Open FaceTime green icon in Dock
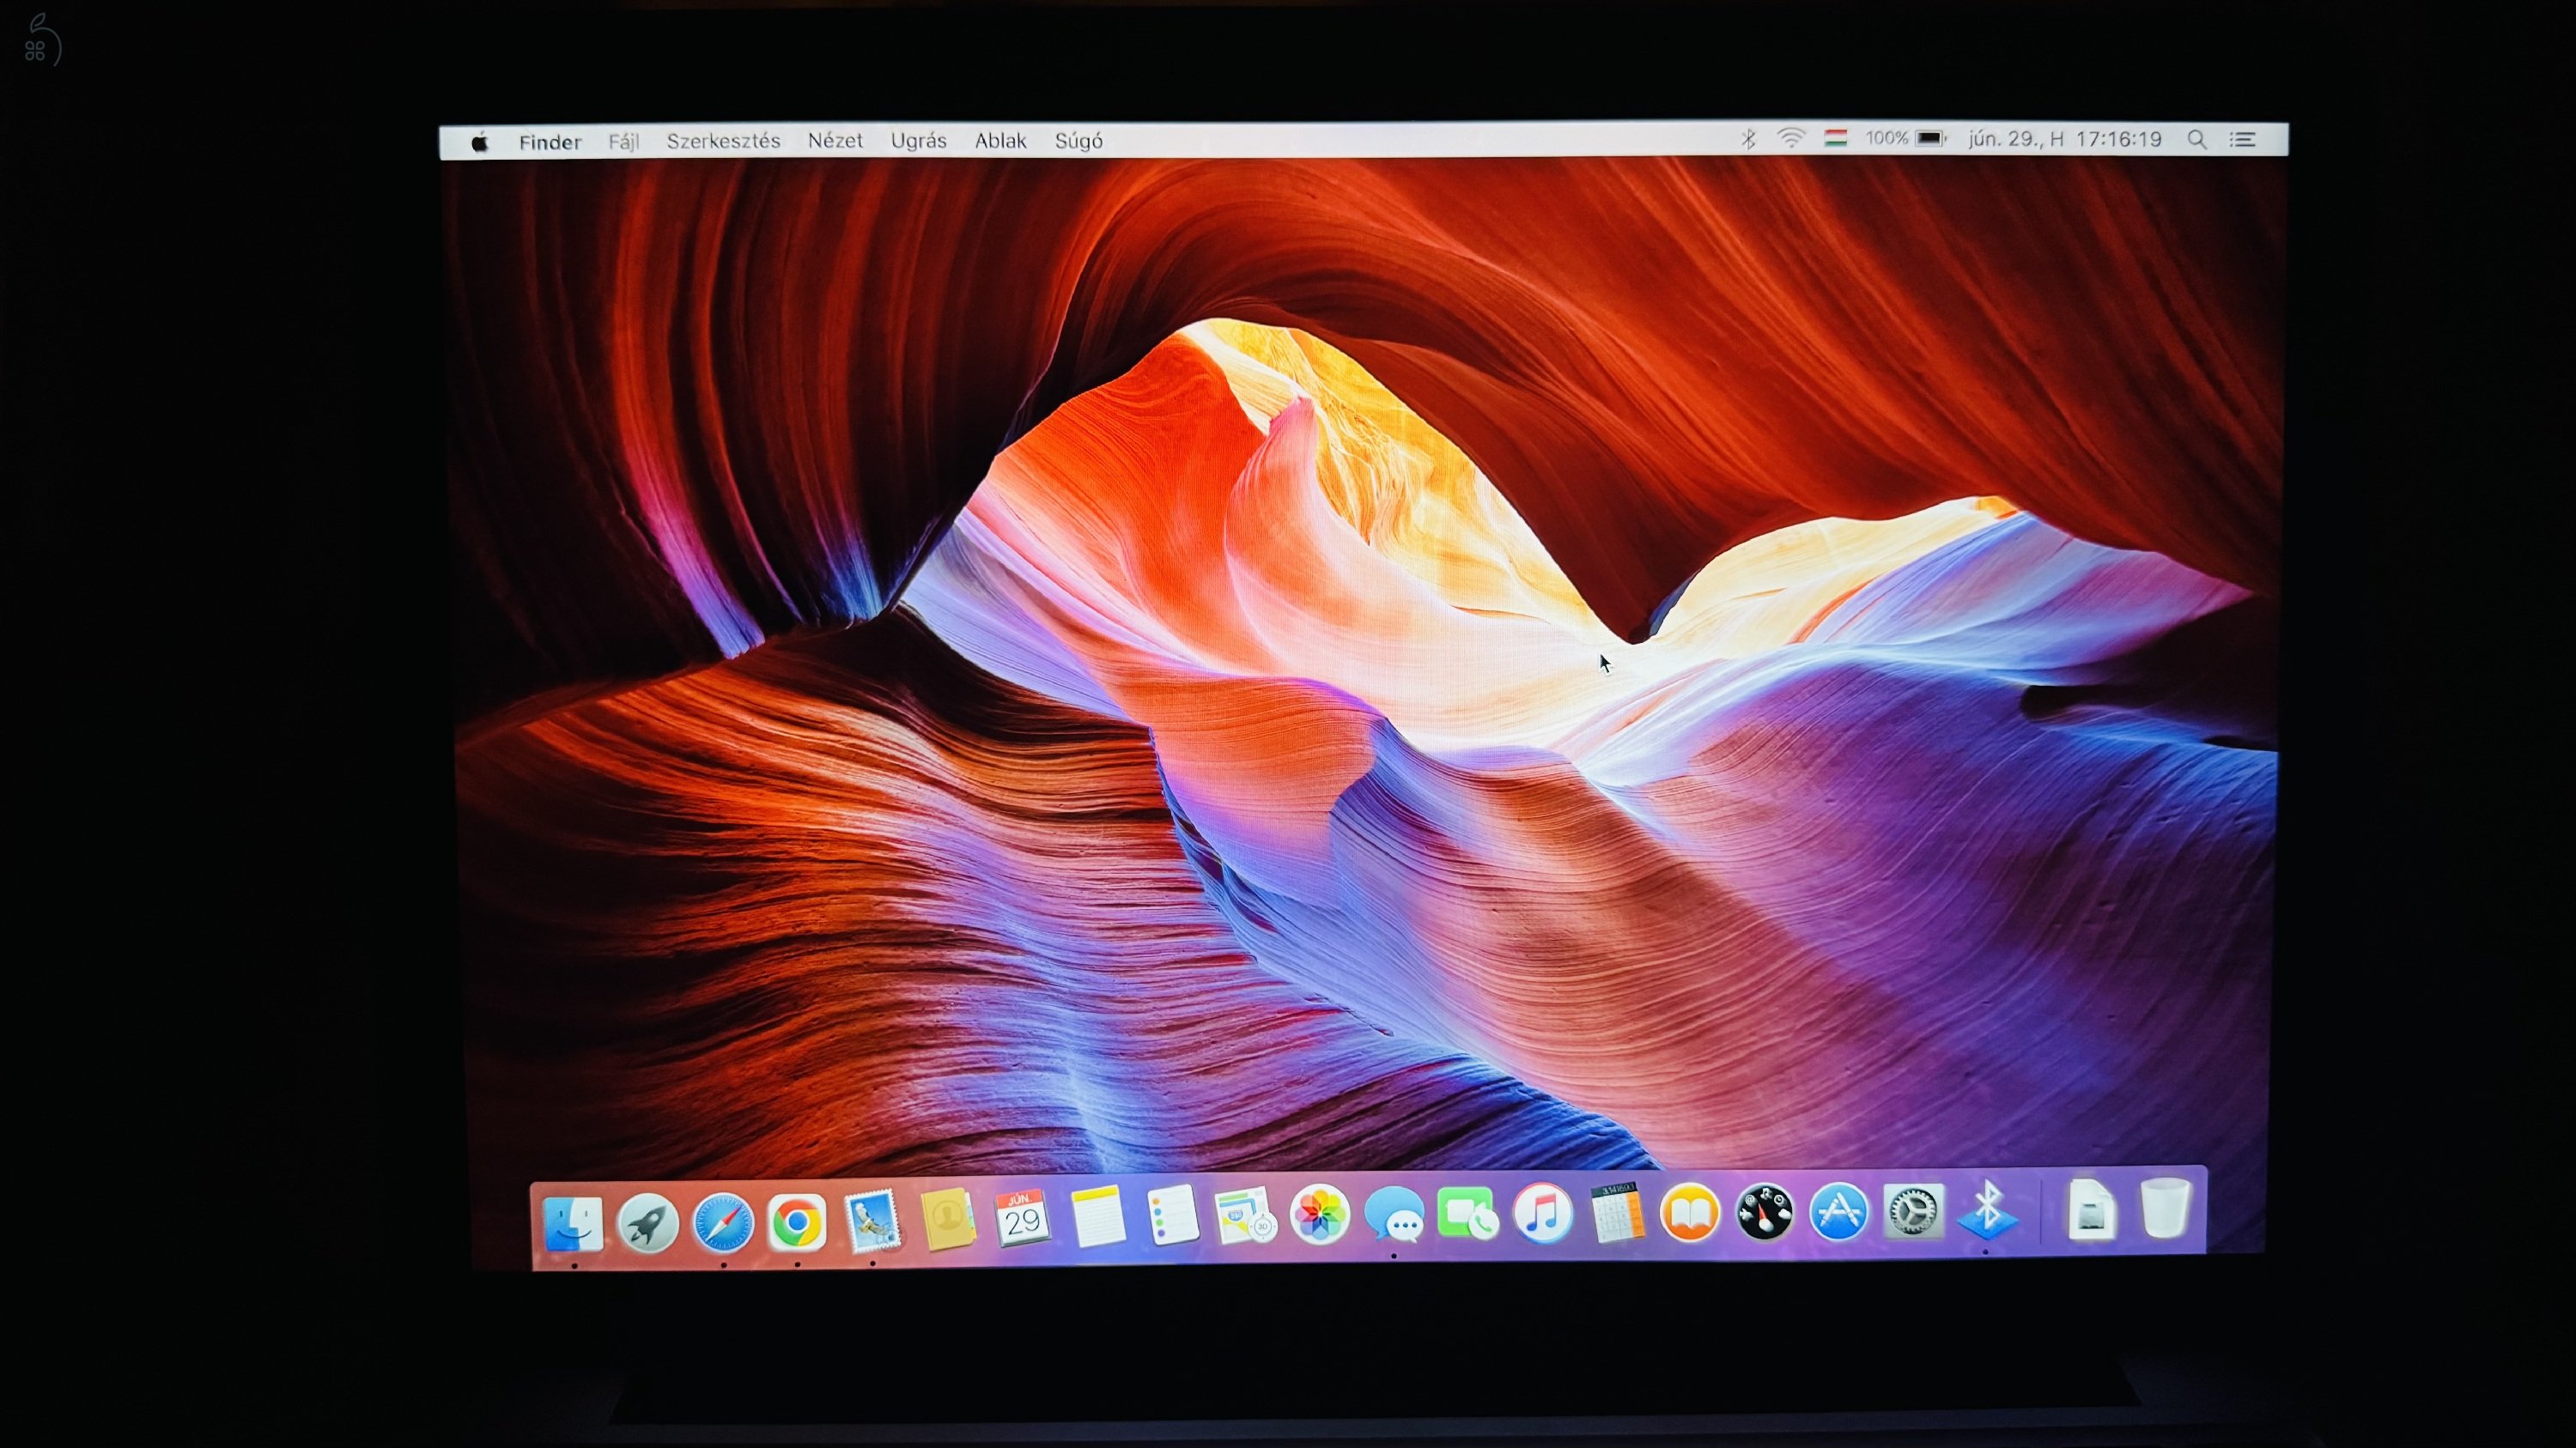 1467,1215
